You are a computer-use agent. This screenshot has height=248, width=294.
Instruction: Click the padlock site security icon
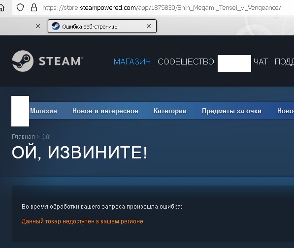pyautogui.click(x=34, y=8)
